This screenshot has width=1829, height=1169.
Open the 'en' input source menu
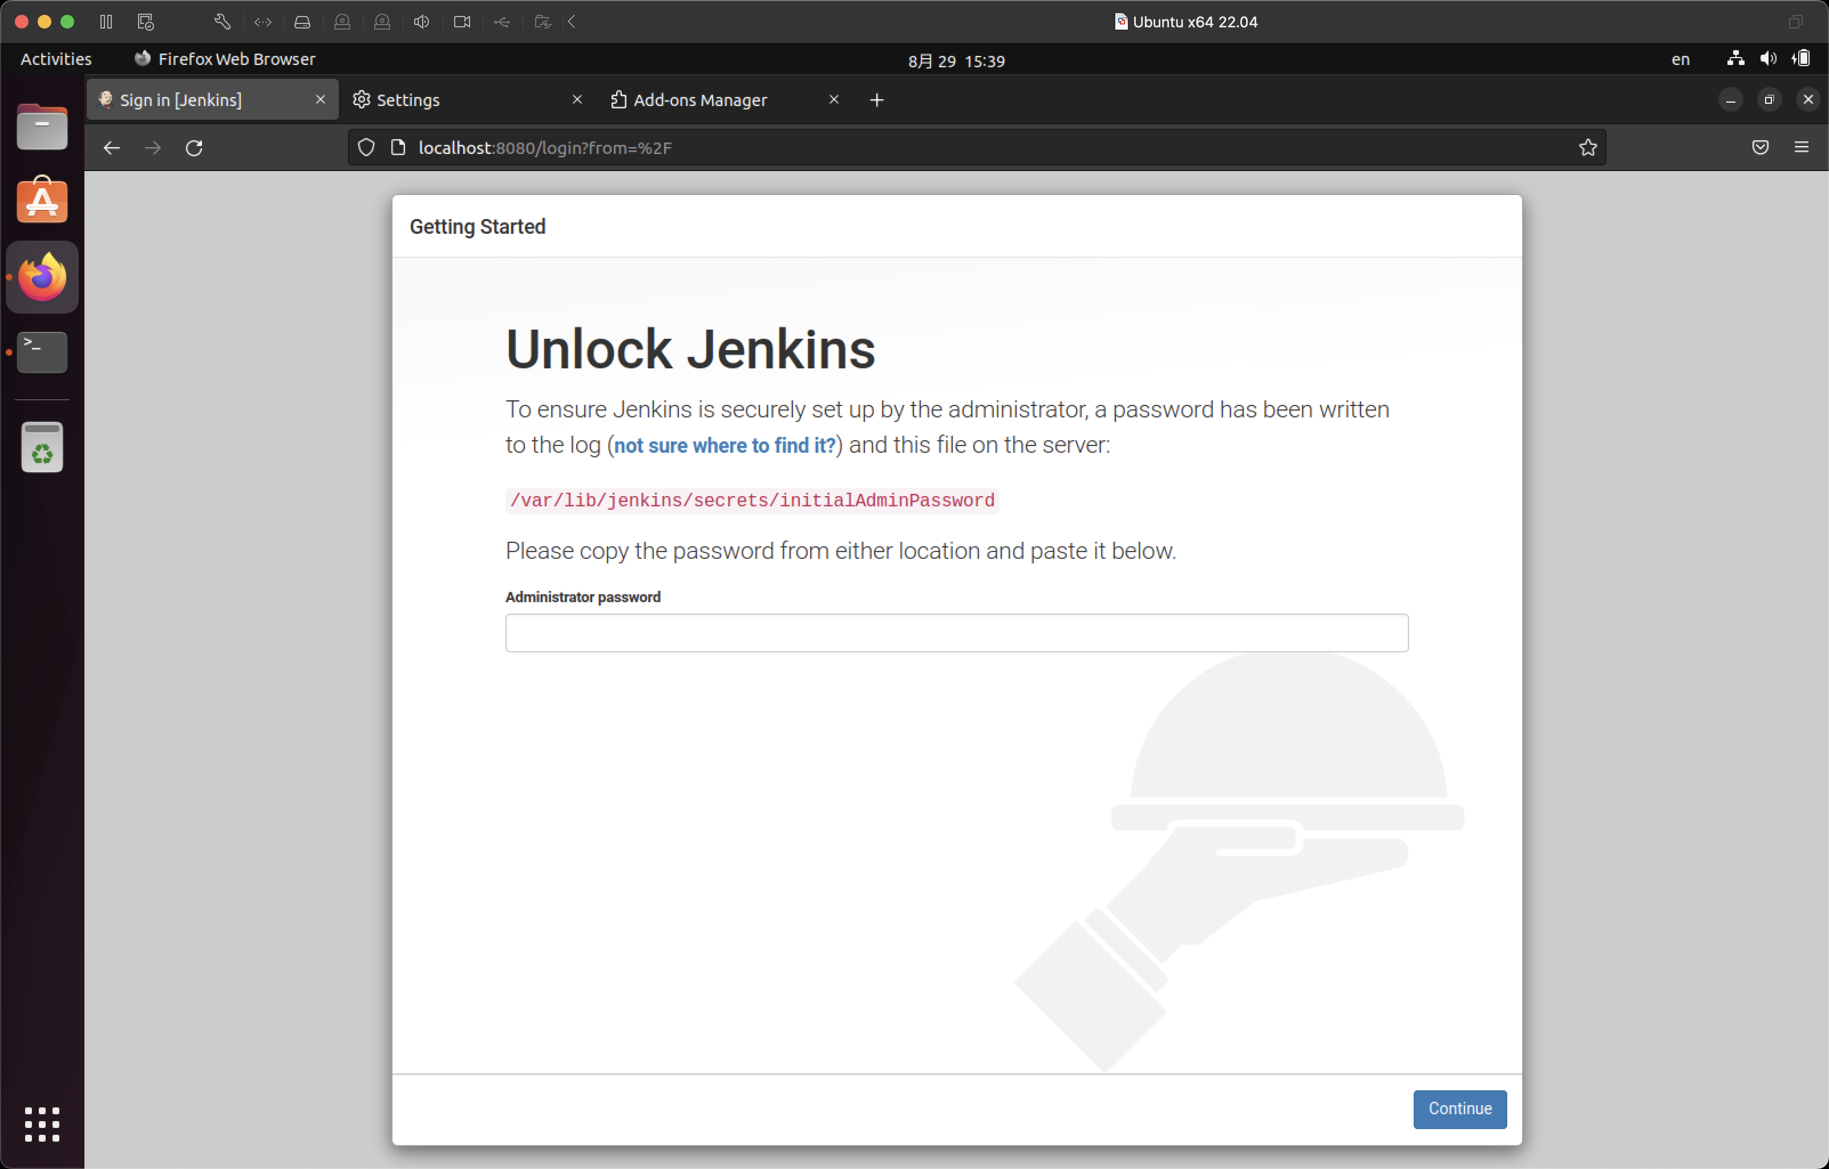pos(1681,59)
